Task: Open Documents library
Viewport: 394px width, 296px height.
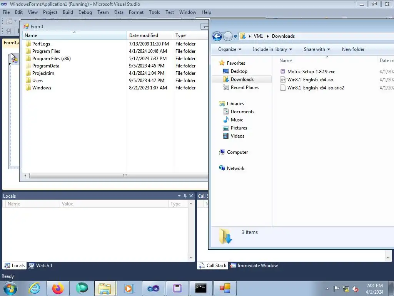Action: pyautogui.click(x=242, y=111)
